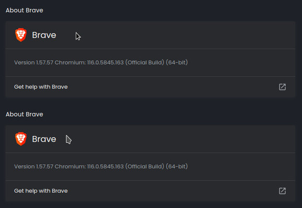Select 'Version 1.57.57' text in first panel
The image size is (302, 208).
[x=33, y=62]
